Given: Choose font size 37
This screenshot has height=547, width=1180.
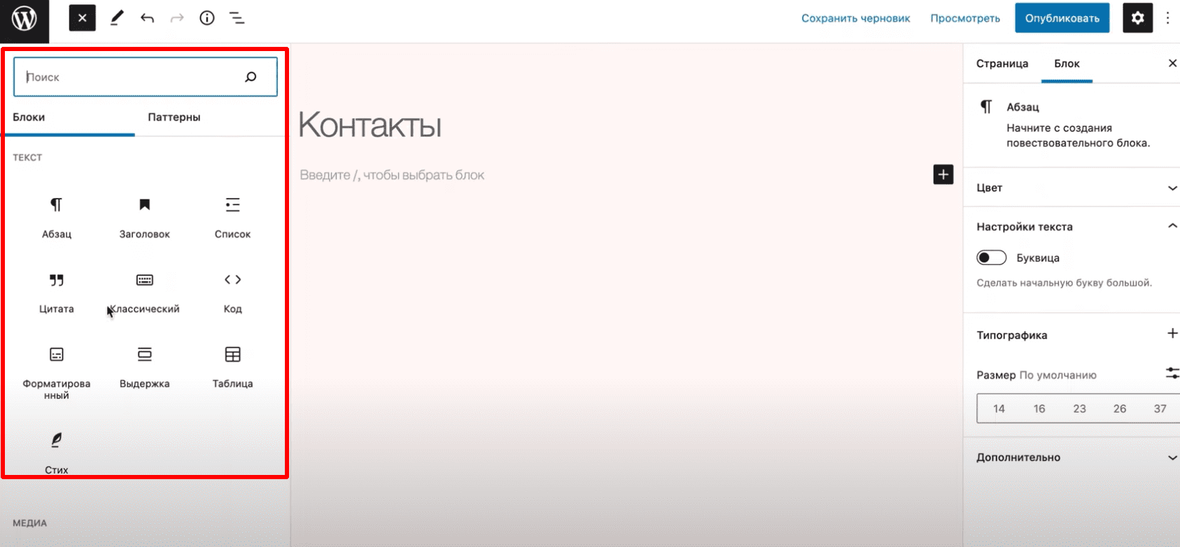Looking at the screenshot, I should pos(1160,409).
